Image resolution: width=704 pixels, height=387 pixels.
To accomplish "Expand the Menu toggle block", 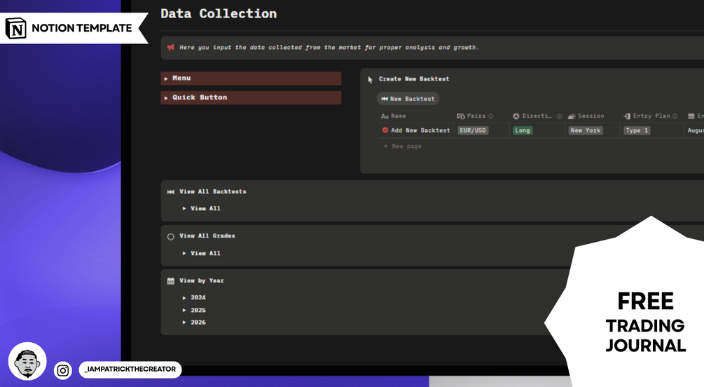I will pyautogui.click(x=251, y=79).
